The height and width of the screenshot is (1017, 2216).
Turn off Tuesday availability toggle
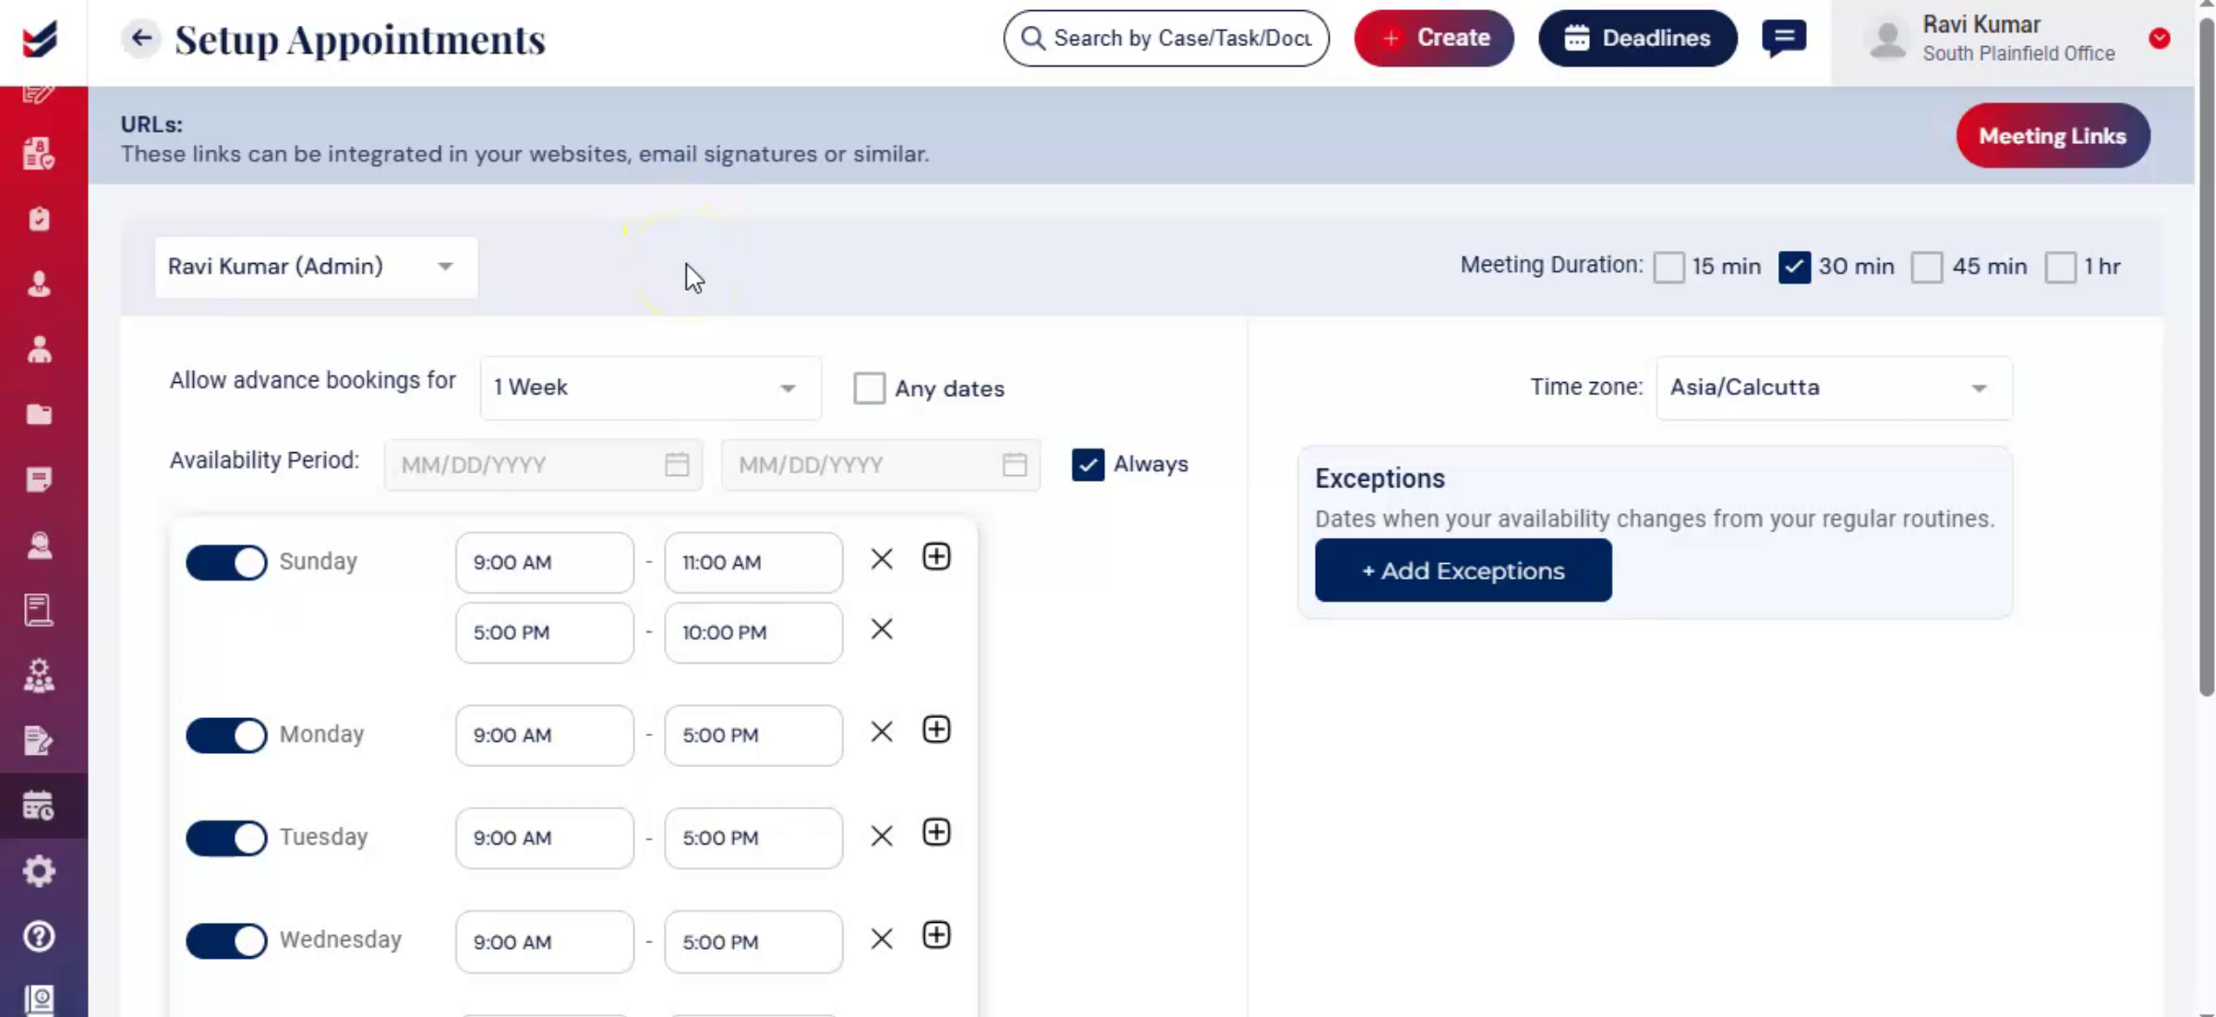226,838
